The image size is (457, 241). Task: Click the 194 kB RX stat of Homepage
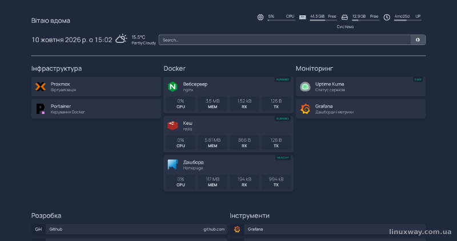tap(244, 182)
